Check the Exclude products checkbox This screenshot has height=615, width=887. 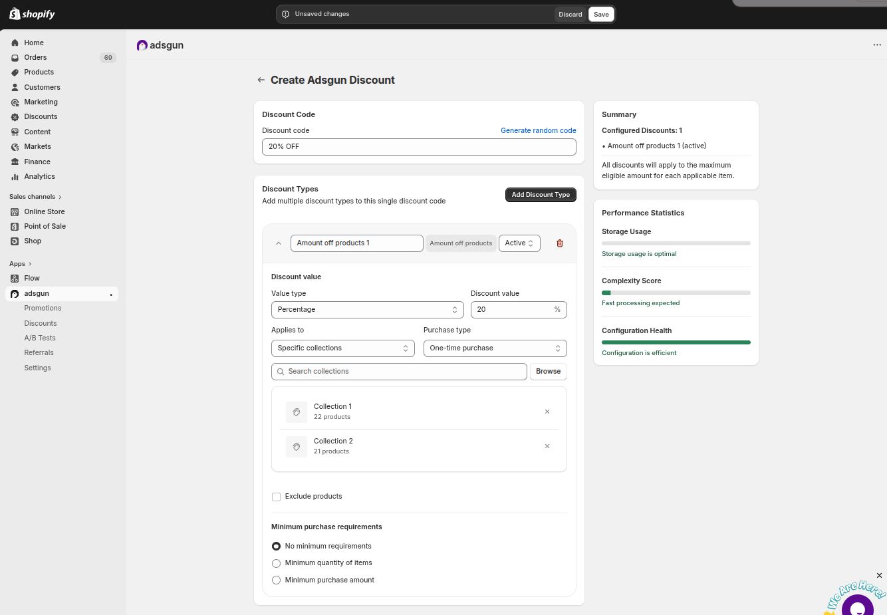pos(277,497)
